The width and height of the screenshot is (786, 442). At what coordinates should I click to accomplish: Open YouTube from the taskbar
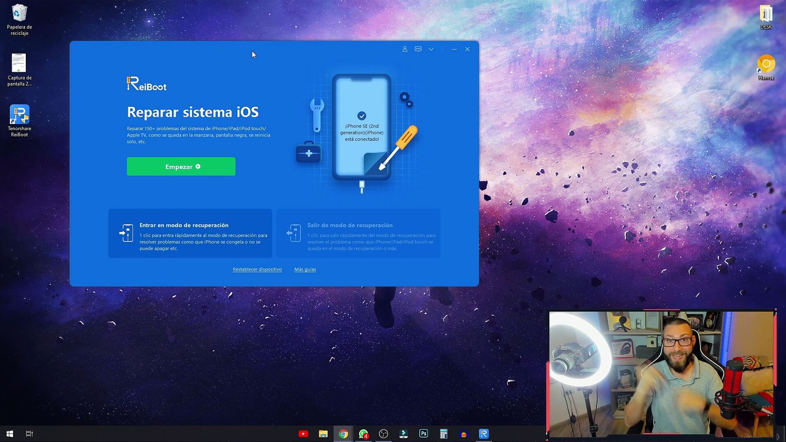click(303, 434)
